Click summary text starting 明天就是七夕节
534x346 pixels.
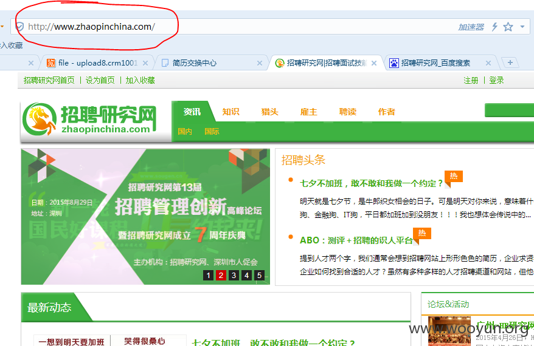[417, 208]
